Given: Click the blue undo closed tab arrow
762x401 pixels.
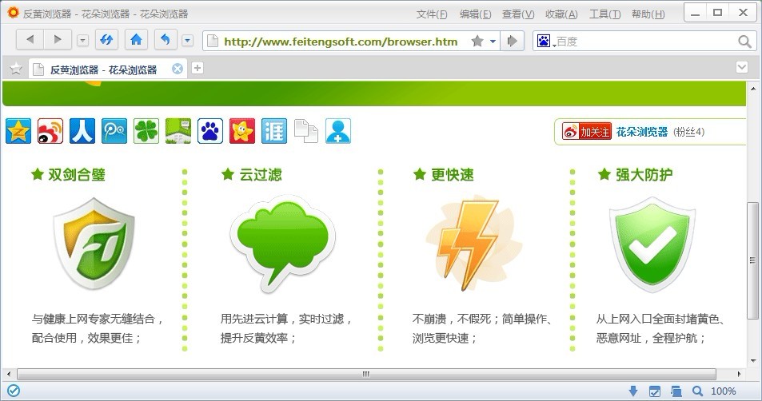Looking at the screenshot, I should 166,40.
